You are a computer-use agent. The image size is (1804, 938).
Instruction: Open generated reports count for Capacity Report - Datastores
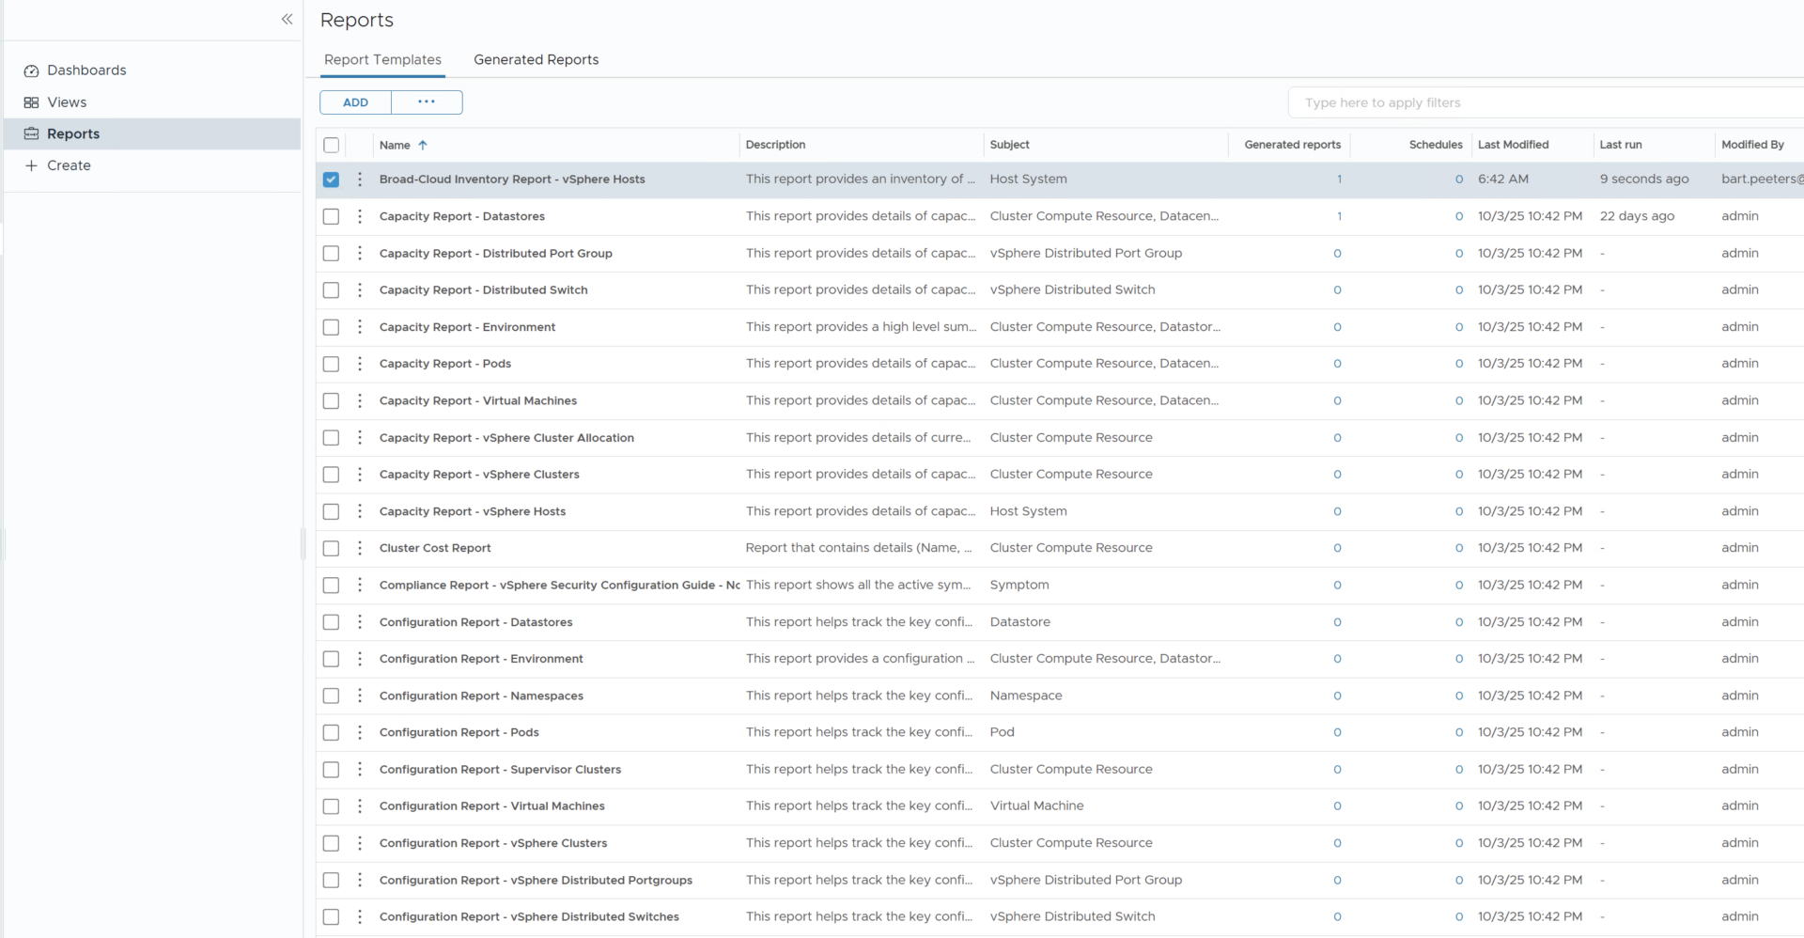click(1339, 216)
